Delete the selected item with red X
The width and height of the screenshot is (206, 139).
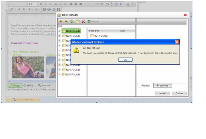83,21
